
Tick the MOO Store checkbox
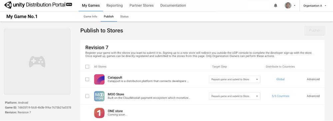[x=87, y=96]
